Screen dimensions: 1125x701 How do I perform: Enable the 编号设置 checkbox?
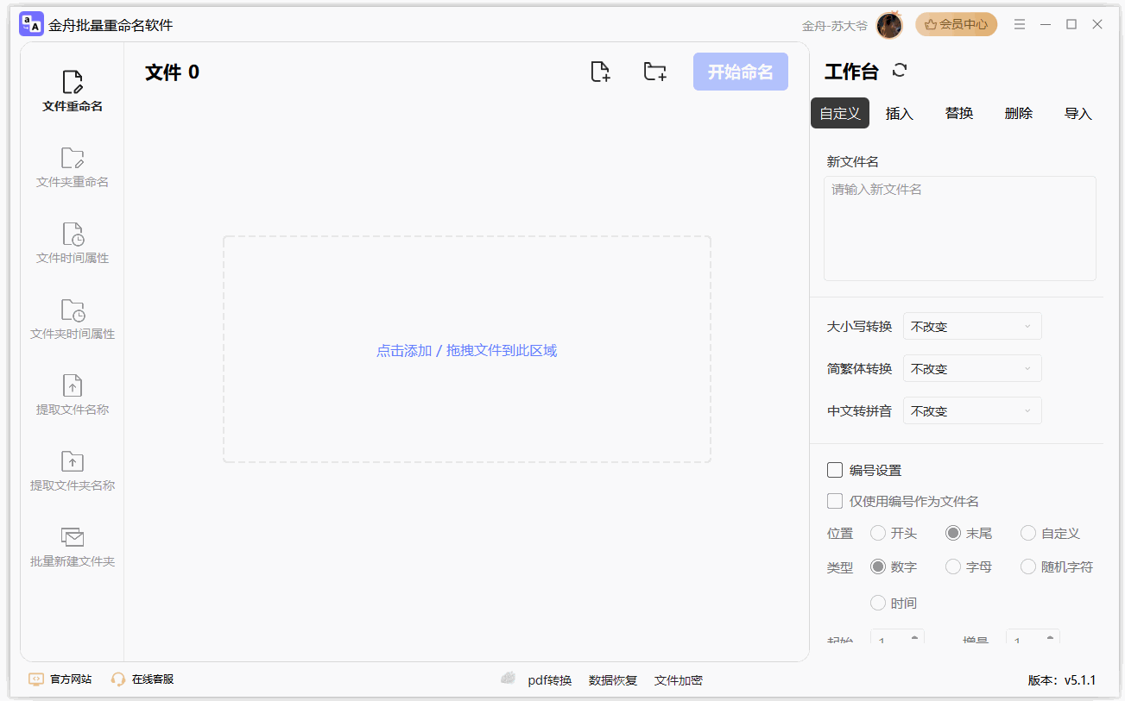[835, 469]
